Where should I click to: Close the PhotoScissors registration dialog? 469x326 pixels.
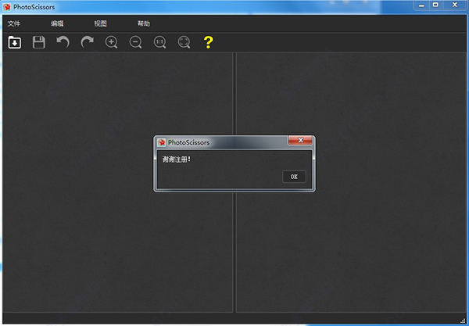(300, 140)
